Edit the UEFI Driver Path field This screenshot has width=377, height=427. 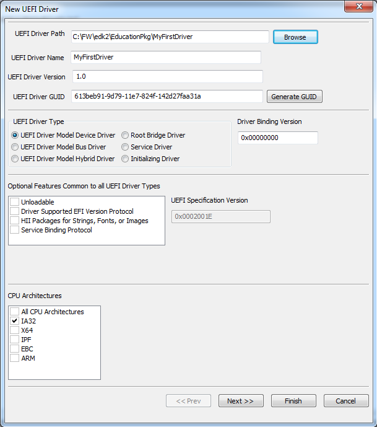(170, 37)
